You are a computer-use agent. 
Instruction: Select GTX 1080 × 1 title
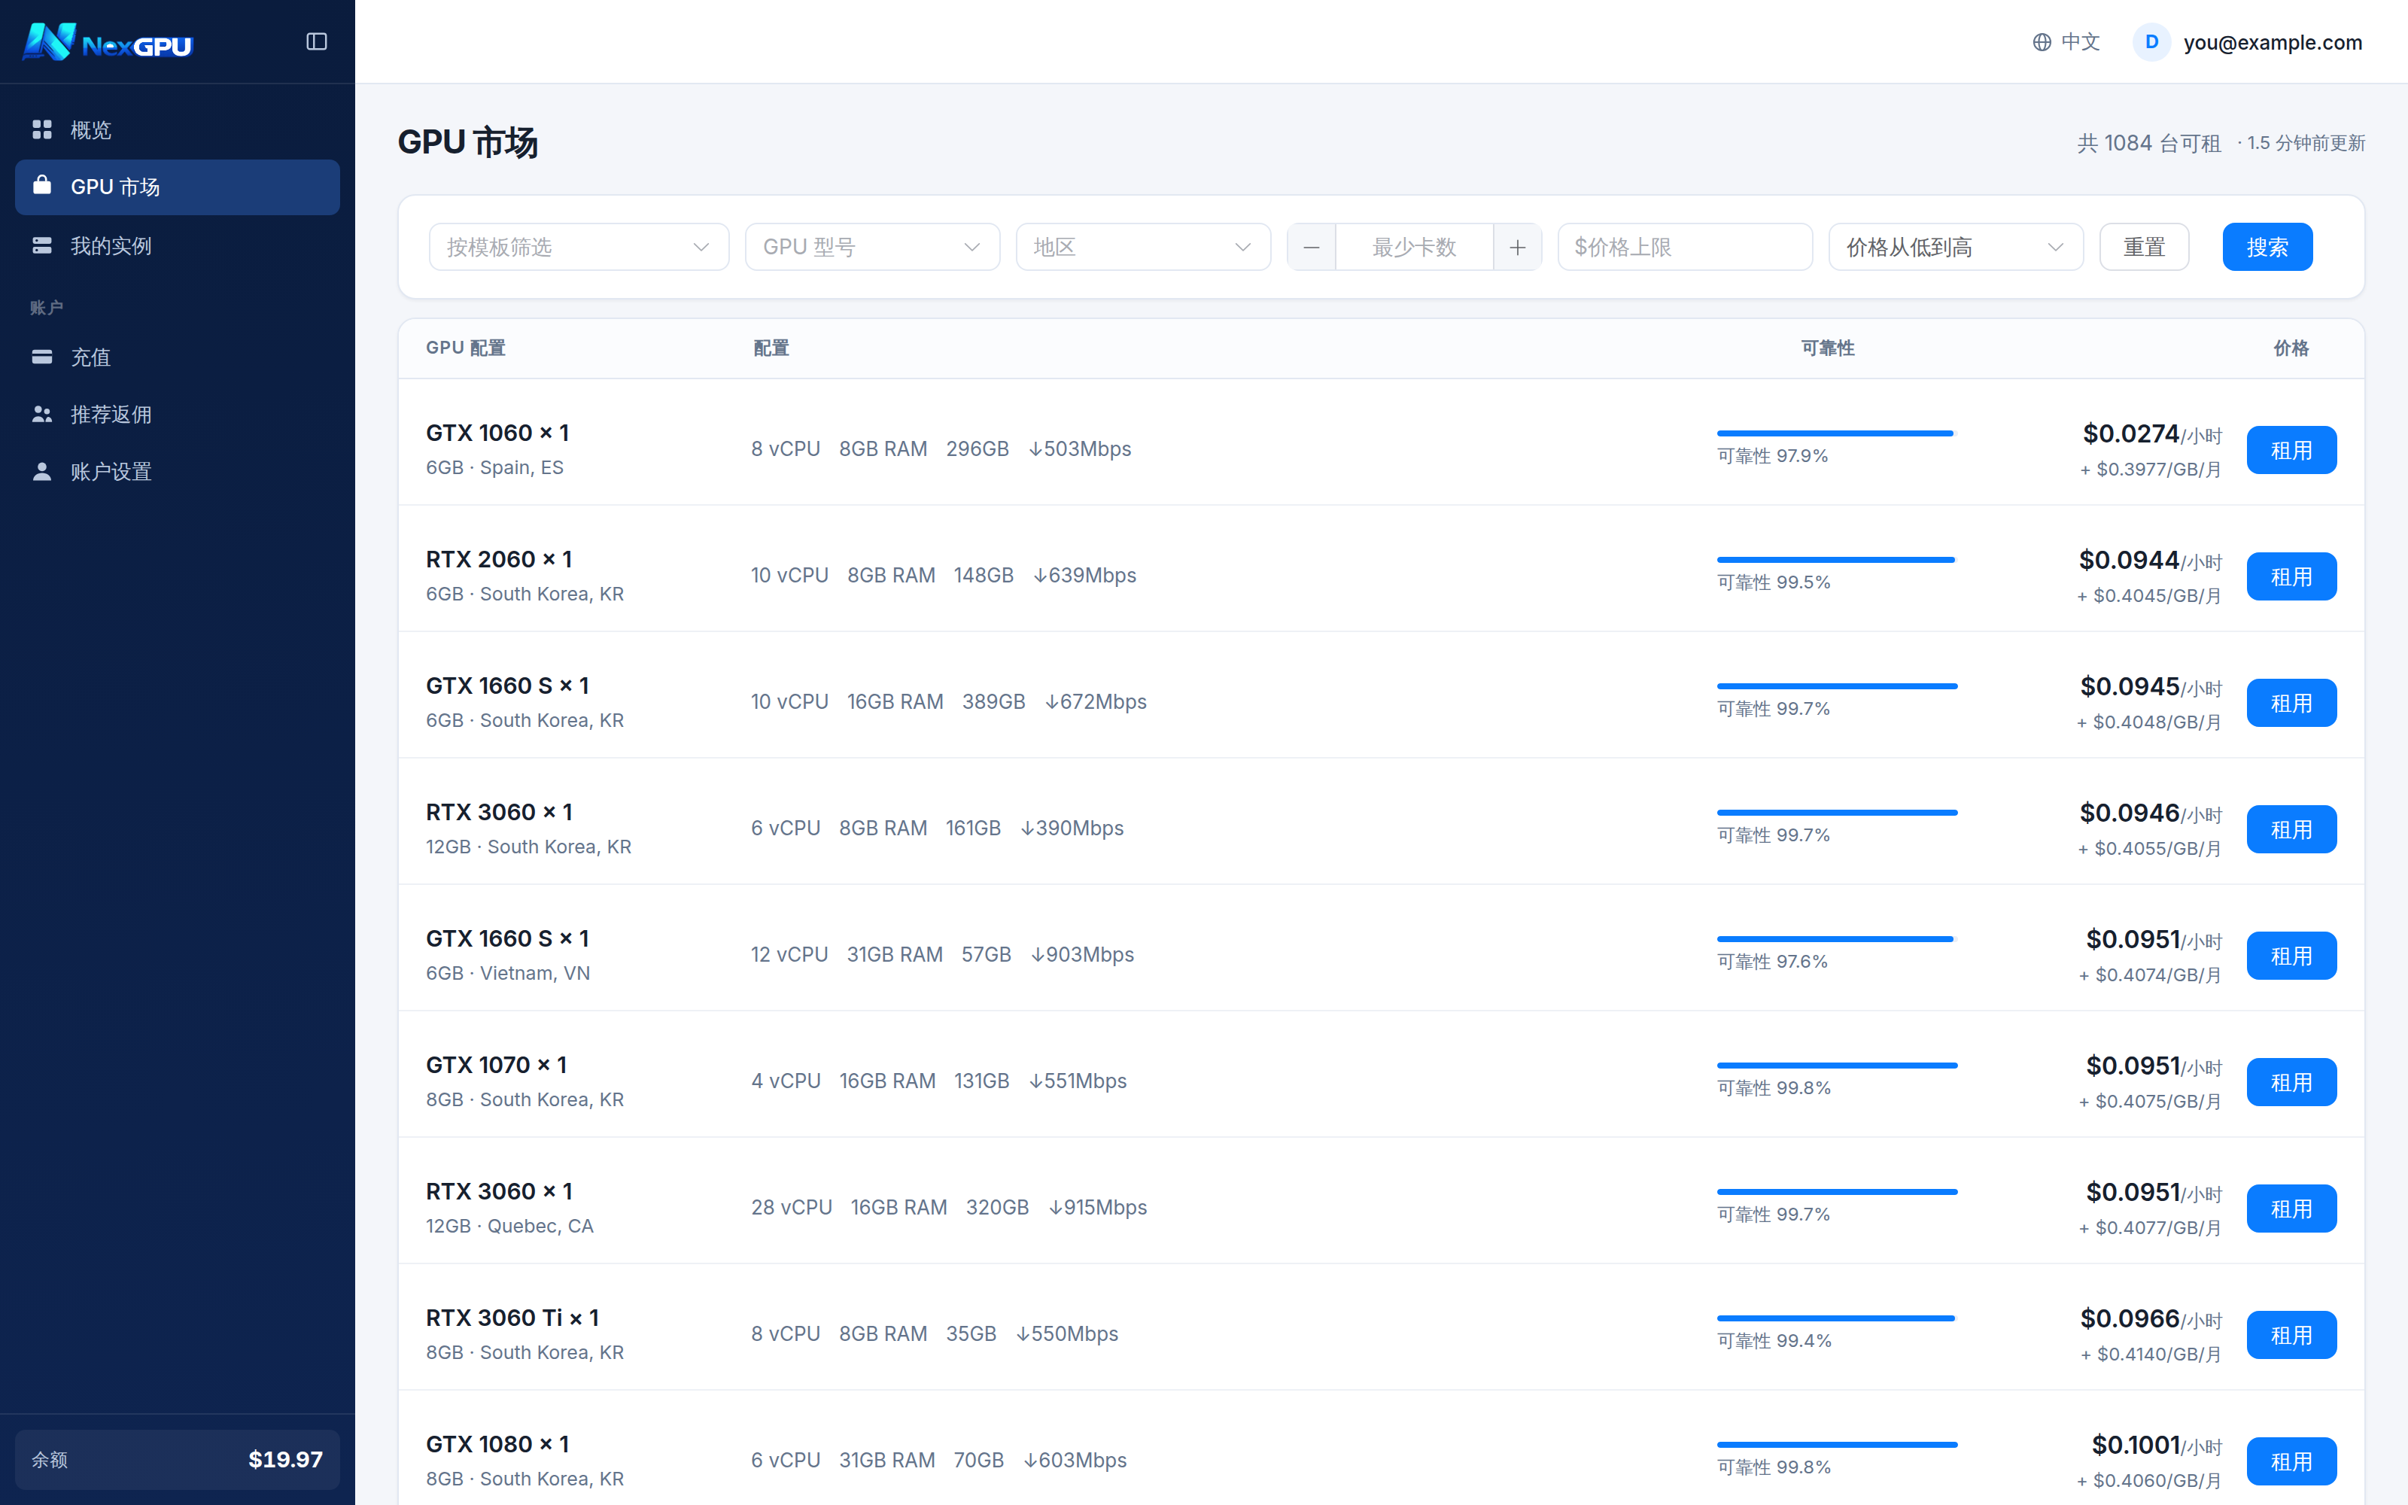coord(497,1444)
